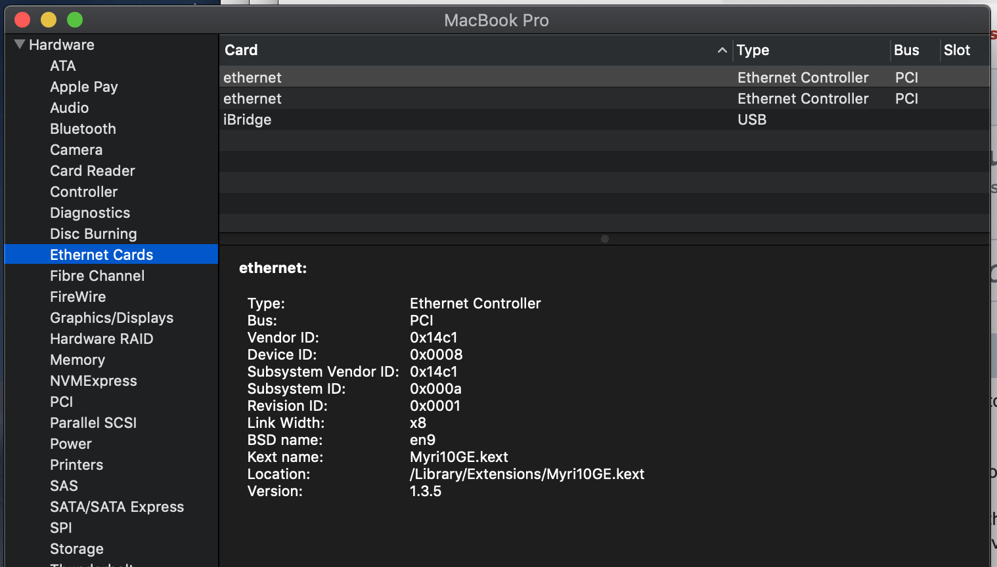This screenshot has width=997, height=567.
Task: Open the PCI section
Action: pos(62,402)
